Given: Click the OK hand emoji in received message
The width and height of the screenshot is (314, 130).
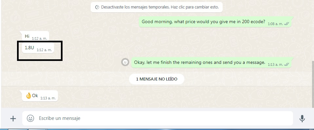Looking at the screenshot, I should (28, 95).
